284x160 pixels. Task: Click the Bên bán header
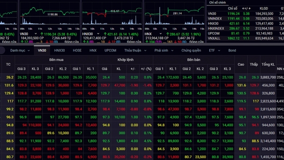(193, 60)
